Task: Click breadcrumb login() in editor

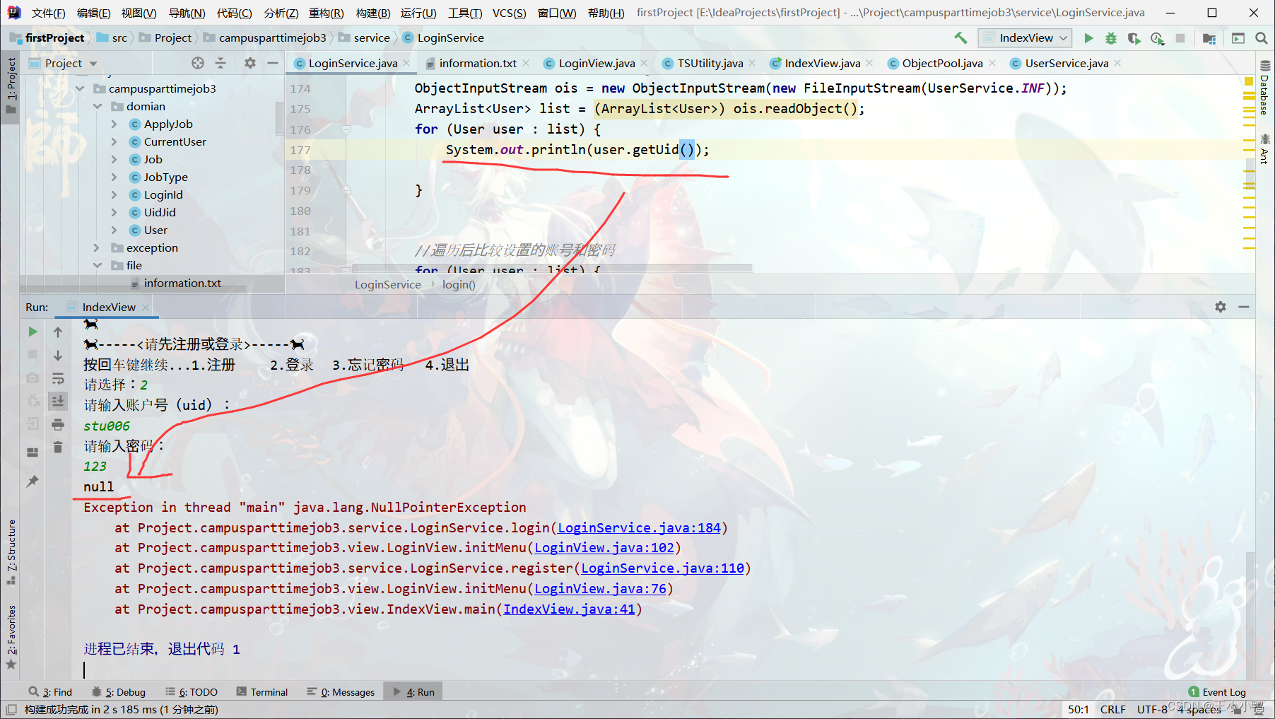Action: click(459, 284)
